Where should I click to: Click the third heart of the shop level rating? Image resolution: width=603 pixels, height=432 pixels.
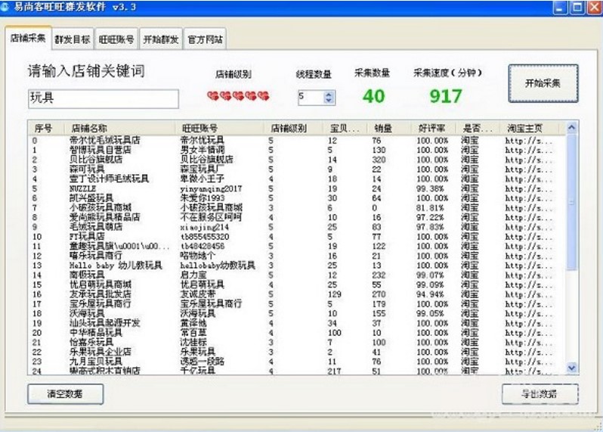pyautogui.click(x=238, y=95)
